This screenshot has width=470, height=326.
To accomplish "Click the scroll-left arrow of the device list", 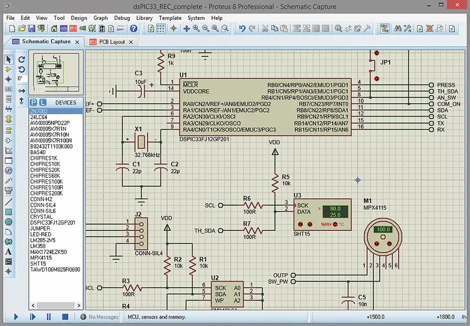I will tap(33, 305).
